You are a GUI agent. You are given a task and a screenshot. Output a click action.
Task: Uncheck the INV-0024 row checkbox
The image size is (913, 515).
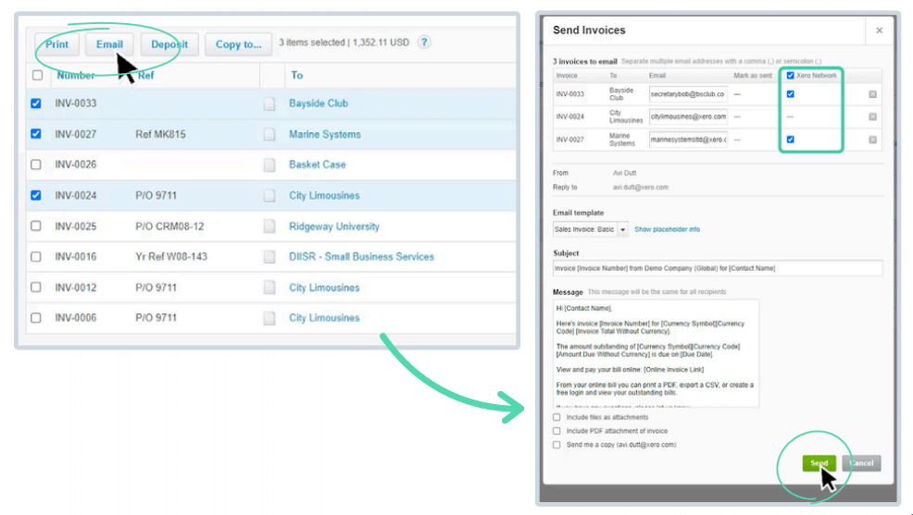click(36, 195)
